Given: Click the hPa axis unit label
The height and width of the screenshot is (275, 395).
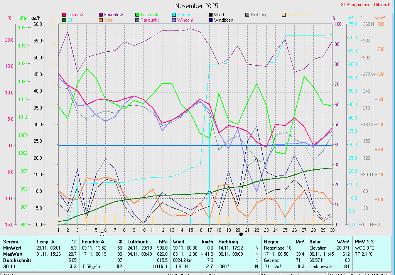Looking at the screenshot, I should 22,18.
